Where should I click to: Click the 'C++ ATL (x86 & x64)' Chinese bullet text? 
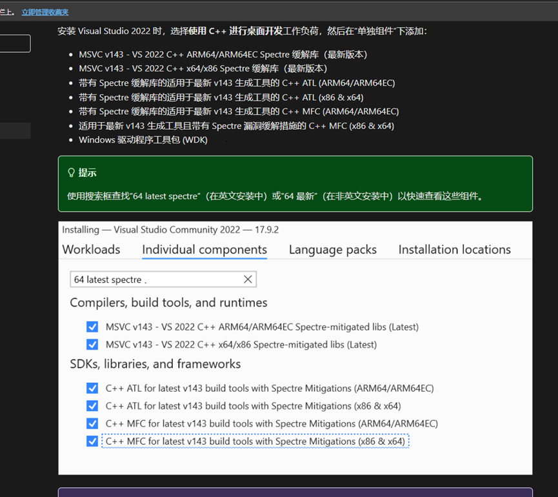coord(221,97)
